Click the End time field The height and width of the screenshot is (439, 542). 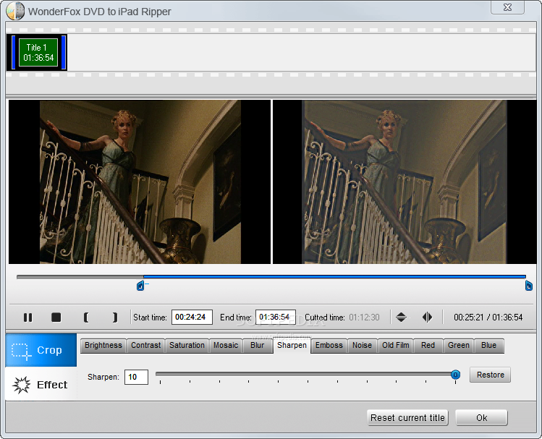coord(276,317)
